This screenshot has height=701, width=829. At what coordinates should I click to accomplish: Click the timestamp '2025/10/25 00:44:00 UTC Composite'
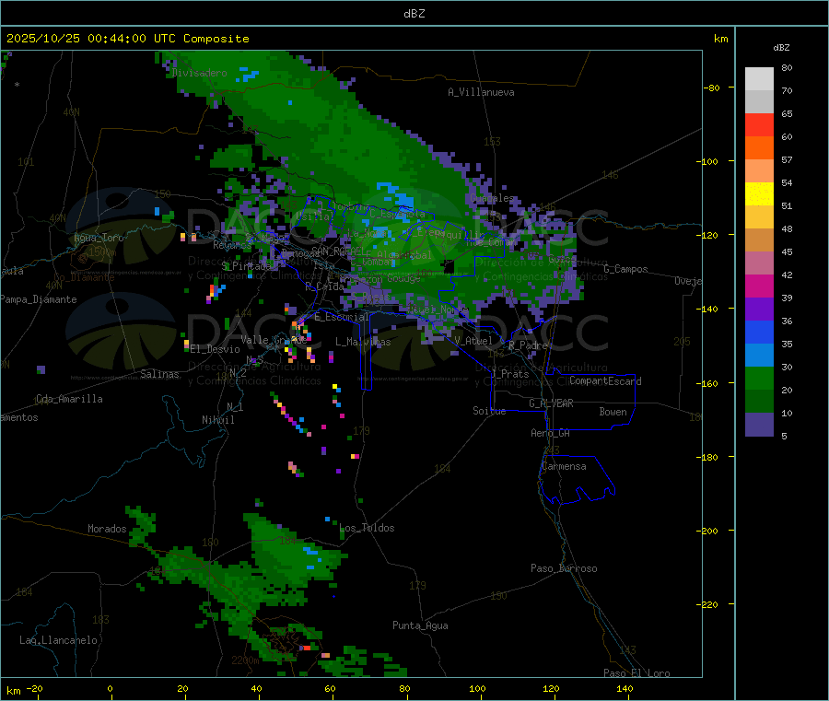[127, 39]
